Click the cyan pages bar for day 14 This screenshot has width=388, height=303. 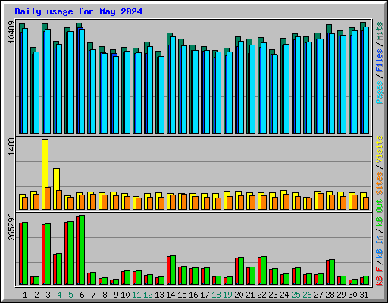[x=173, y=85]
